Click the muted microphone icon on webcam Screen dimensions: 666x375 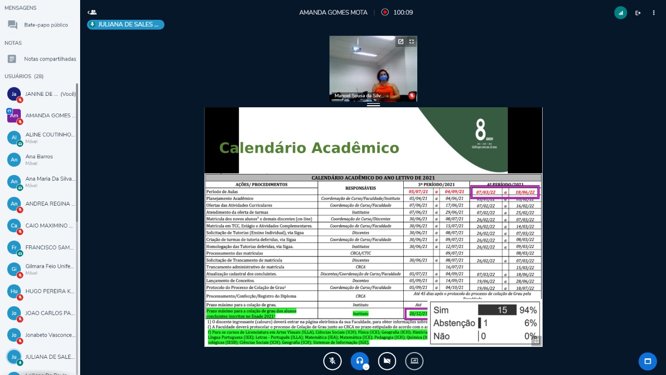point(412,96)
